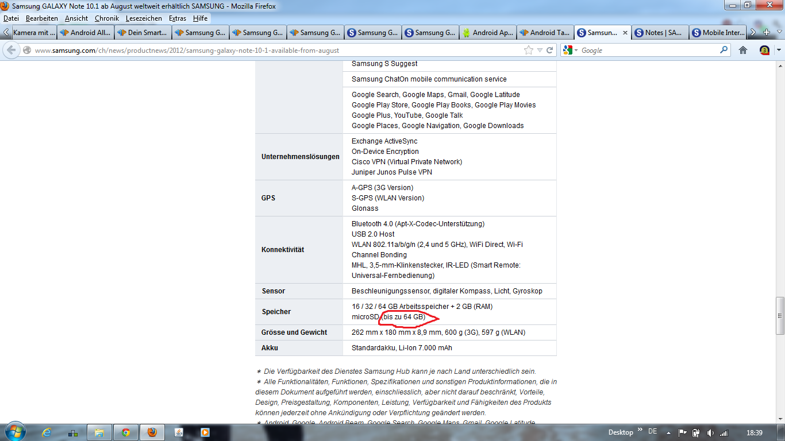Click the network computers taskbar icon
The image size is (785, 441).
73,432
